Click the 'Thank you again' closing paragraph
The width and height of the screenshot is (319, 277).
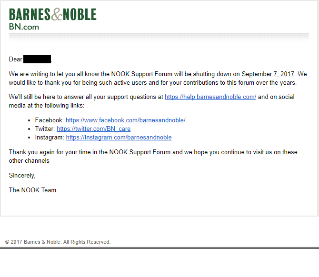tap(153, 156)
